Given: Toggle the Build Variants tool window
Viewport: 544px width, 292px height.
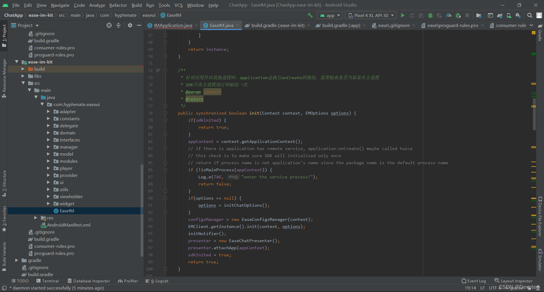Looking at the screenshot, I should [x=4, y=256].
